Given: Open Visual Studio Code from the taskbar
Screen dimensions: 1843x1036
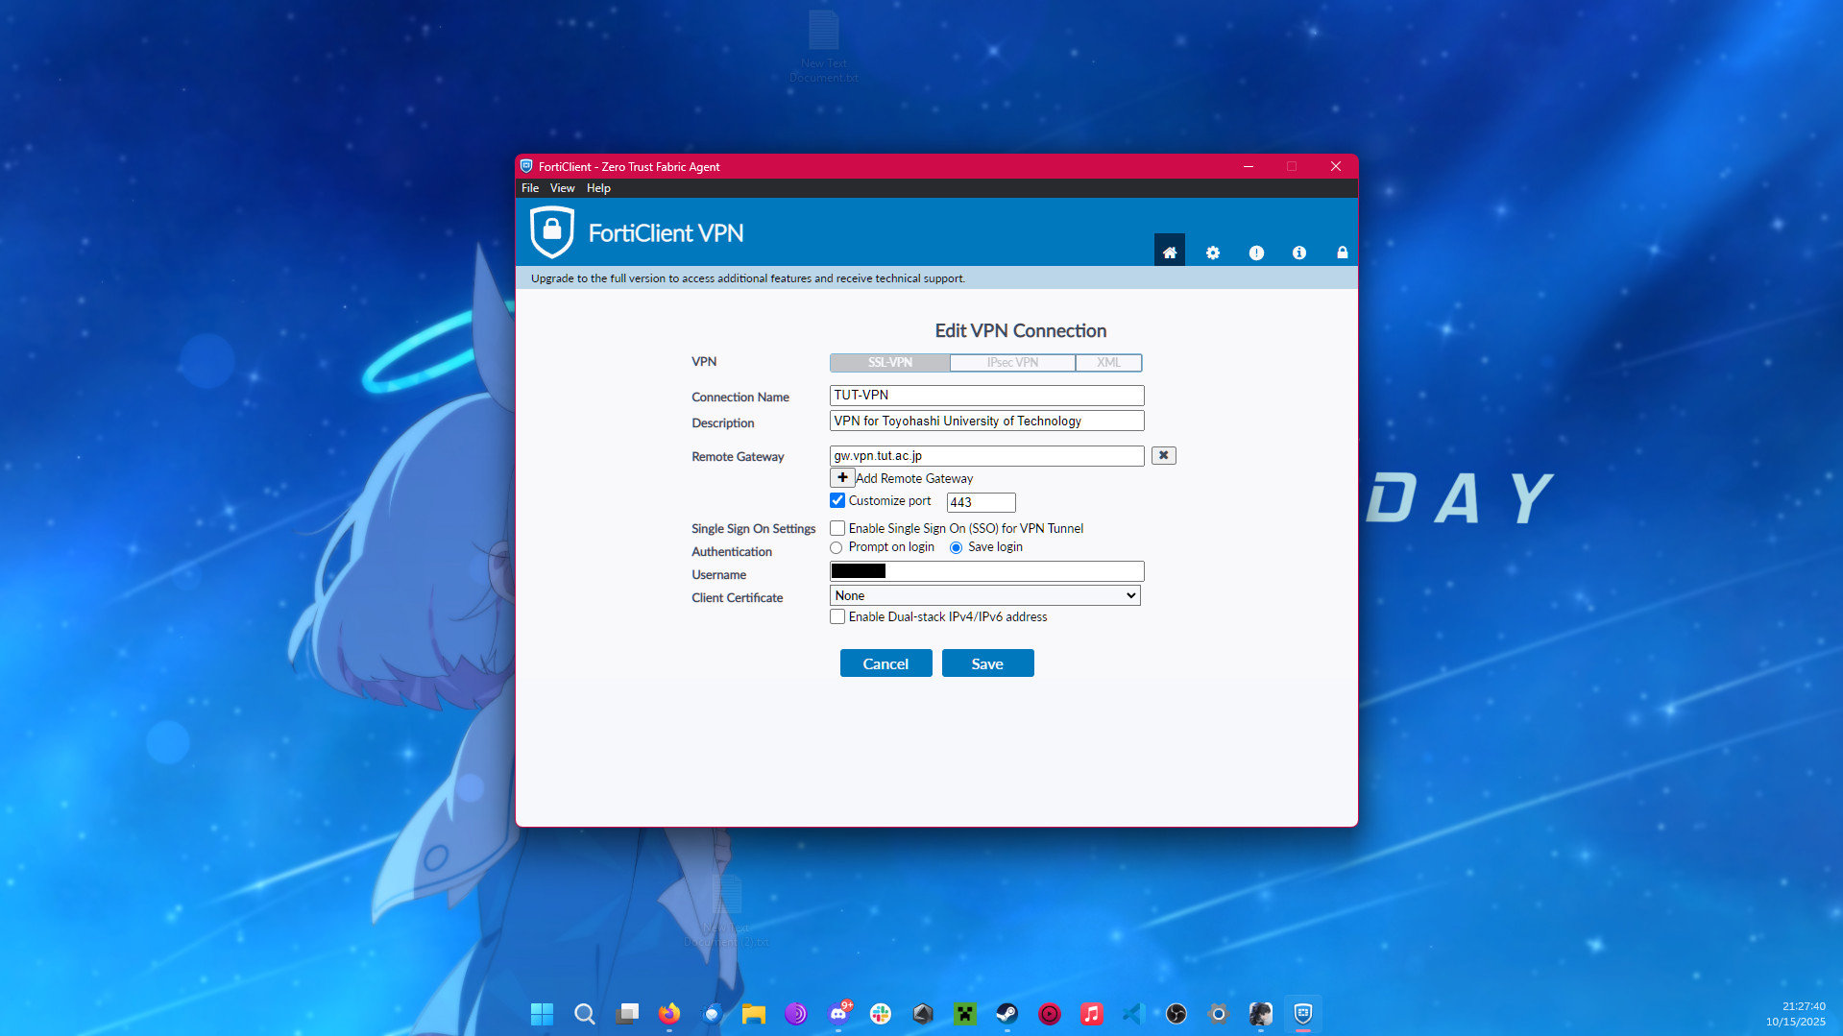Looking at the screenshot, I should pyautogui.click(x=1134, y=1014).
